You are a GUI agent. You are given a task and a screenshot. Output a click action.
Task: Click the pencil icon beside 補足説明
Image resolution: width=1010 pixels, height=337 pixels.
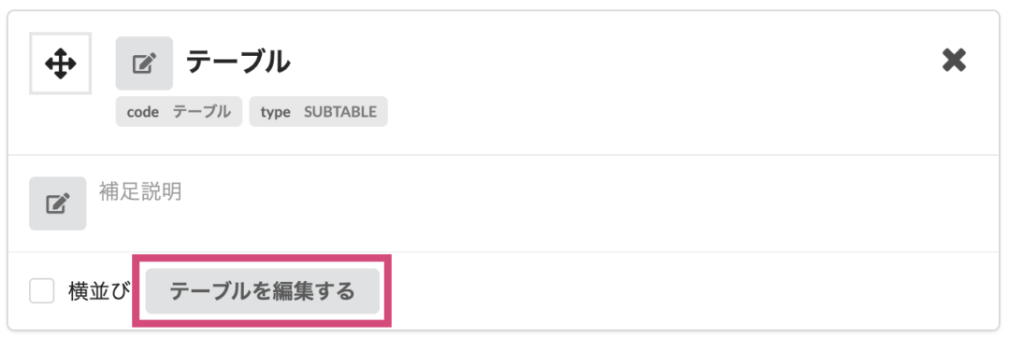57,204
